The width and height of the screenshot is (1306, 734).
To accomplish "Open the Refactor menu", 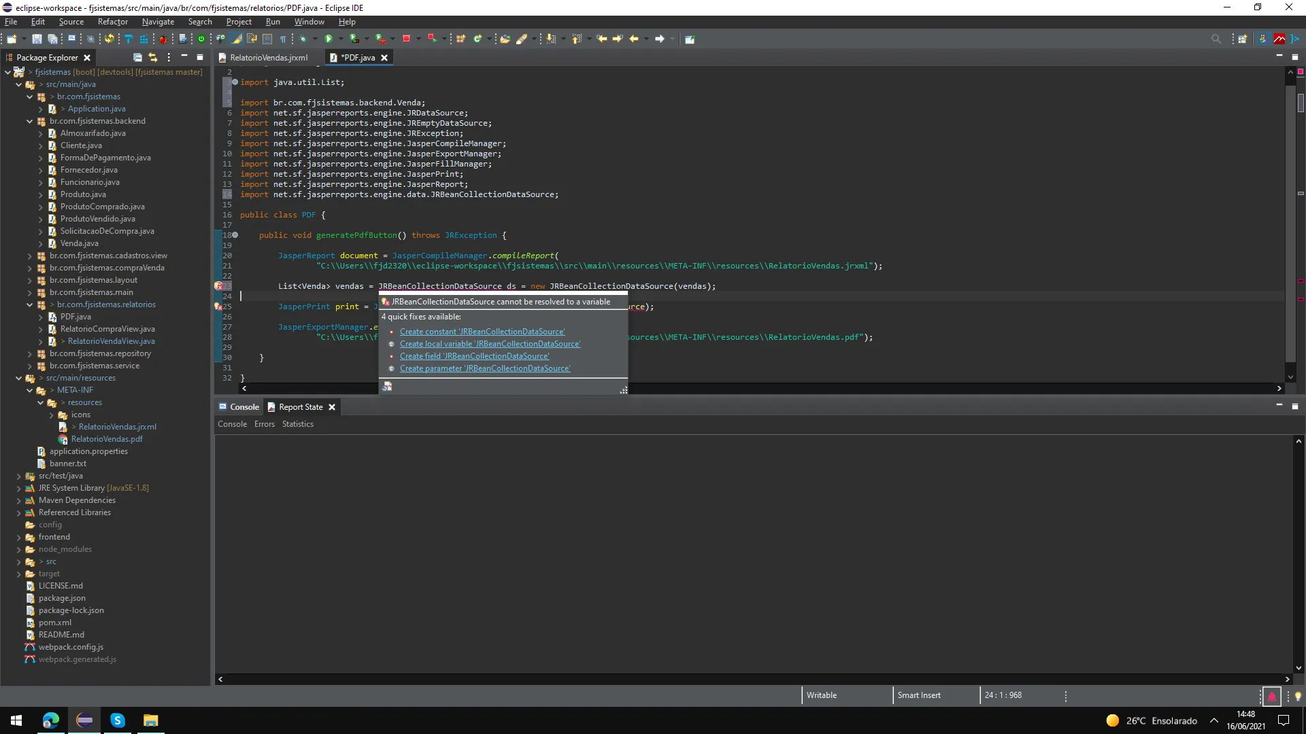I will click(x=112, y=22).
